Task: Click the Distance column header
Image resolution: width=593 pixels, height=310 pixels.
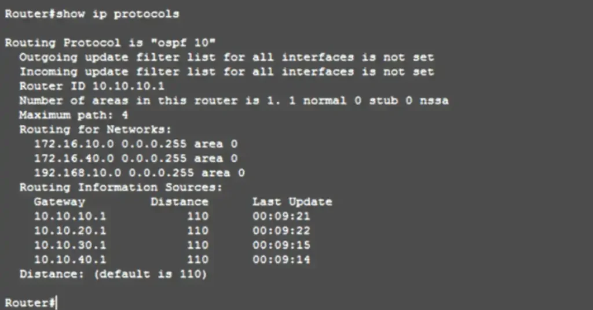Action: tap(179, 202)
